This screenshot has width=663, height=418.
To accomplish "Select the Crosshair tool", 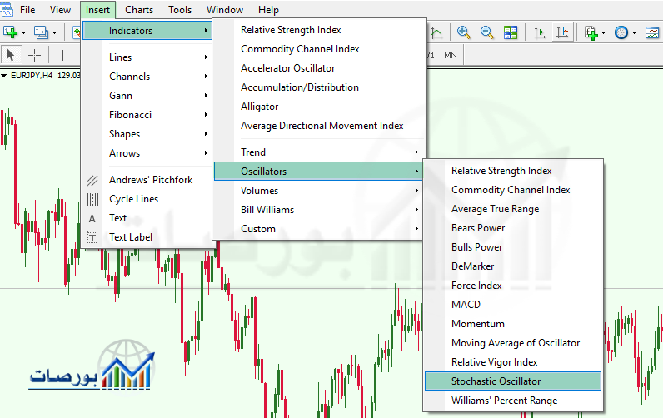I will [34, 55].
